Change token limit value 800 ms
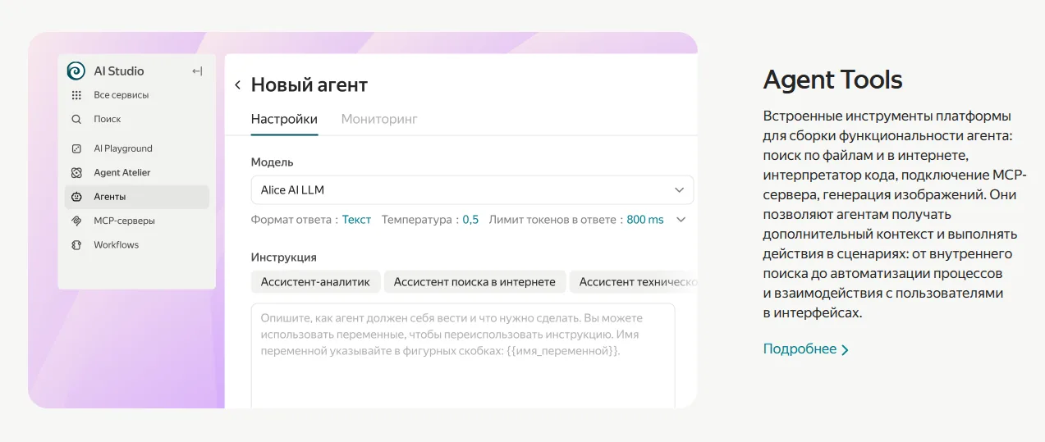This screenshot has width=1045, height=442. (x=645, y=220)
